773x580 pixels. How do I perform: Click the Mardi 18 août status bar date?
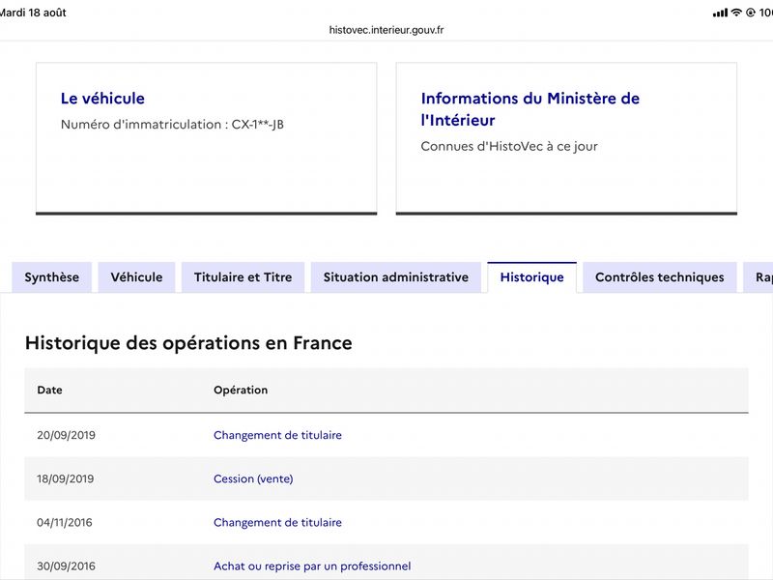[x=33, y=13]
